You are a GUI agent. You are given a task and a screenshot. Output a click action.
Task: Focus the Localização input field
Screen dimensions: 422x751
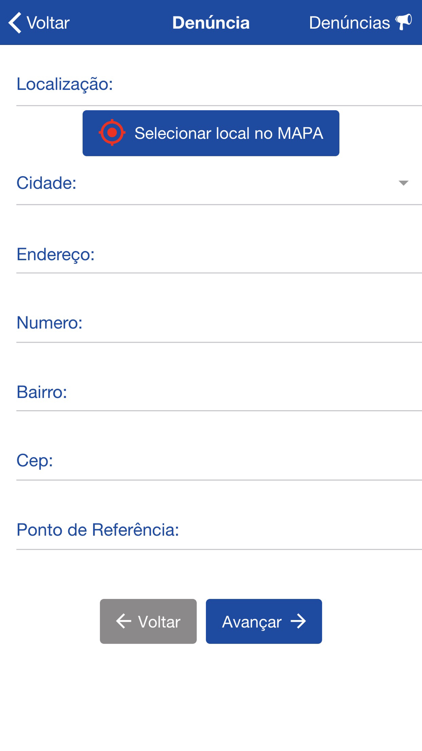coord(219,84)
